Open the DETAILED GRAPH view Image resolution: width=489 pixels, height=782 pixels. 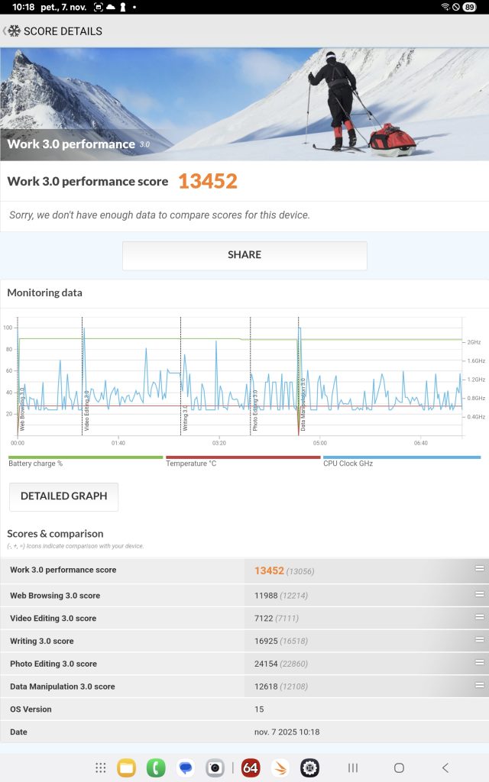click(x=63, y=496)
